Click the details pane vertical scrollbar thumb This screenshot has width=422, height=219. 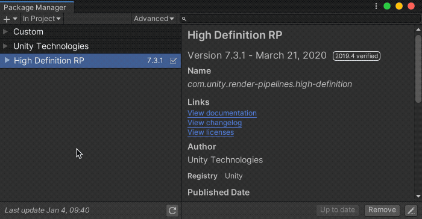418,69
